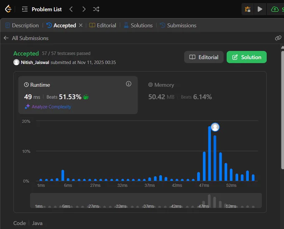Click the '57 / 57 testcases passed' text

click(x=66, y=53)
